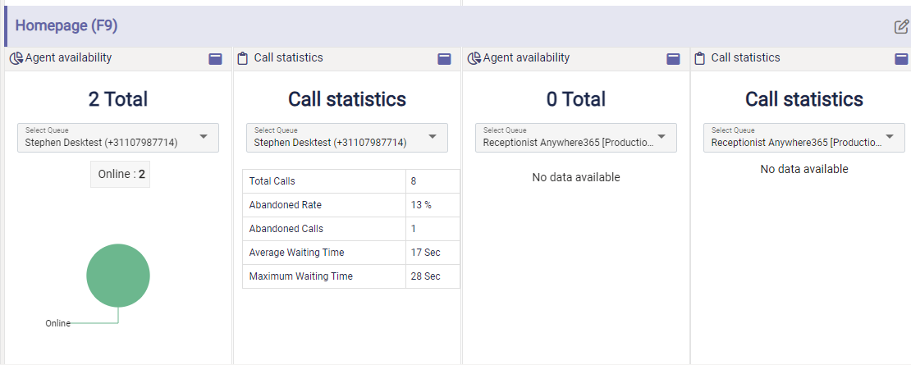This screenshot has height=365, width=911.
Task: Click the Abandoned Calls value 1
Action: 414,229
